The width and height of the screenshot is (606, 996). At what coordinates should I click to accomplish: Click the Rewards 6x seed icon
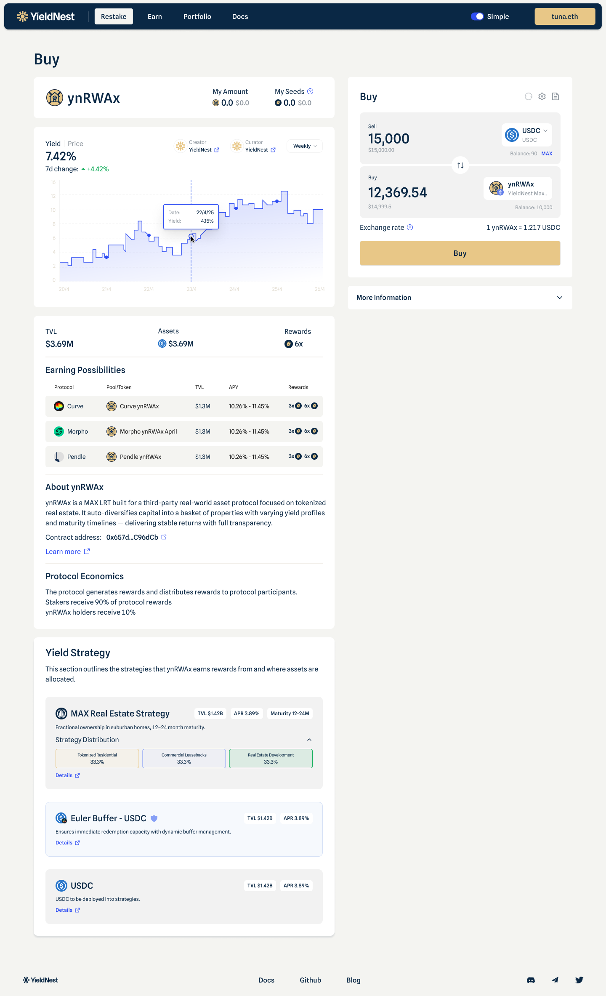point(289,344)
